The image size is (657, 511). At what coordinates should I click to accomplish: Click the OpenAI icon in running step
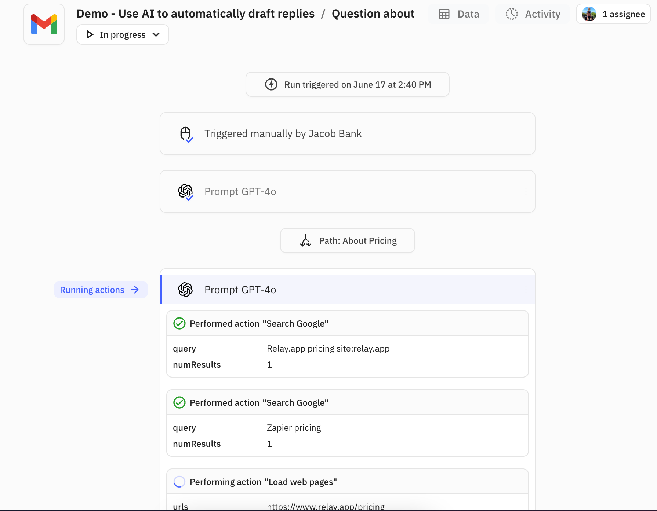coord(185,290)
